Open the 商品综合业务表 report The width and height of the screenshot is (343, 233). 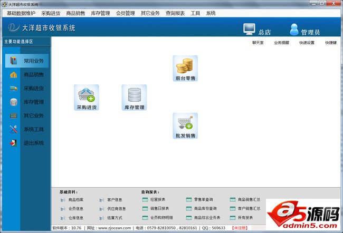203,218
